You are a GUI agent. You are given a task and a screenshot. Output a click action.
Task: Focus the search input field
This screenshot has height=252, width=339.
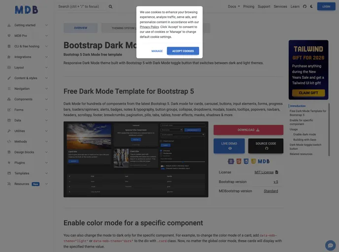[x=82, y=6]
